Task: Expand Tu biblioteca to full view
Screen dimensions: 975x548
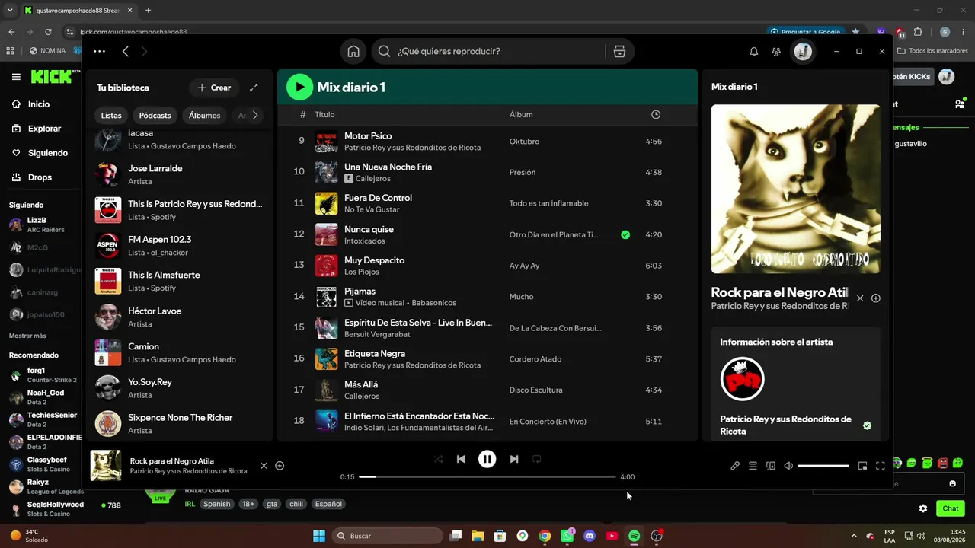Action: (254, 88)
